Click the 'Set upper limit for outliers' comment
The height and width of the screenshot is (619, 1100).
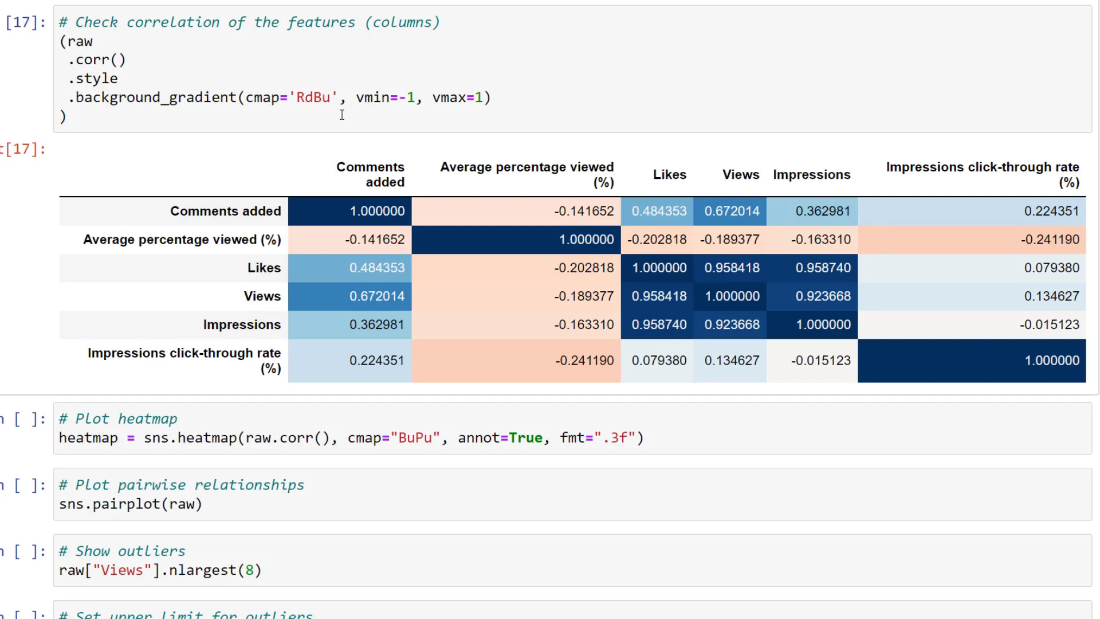186,614
